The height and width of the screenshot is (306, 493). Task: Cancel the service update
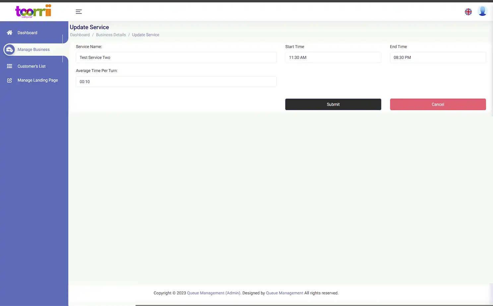(x=438, y=104)
